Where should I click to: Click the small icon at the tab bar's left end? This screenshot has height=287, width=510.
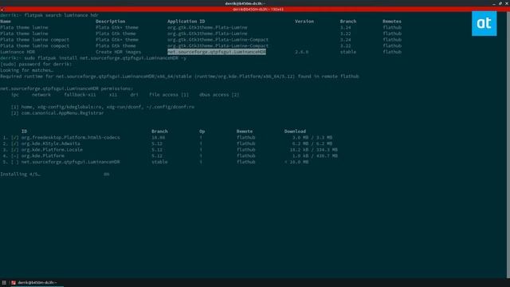tap(2, 10)
